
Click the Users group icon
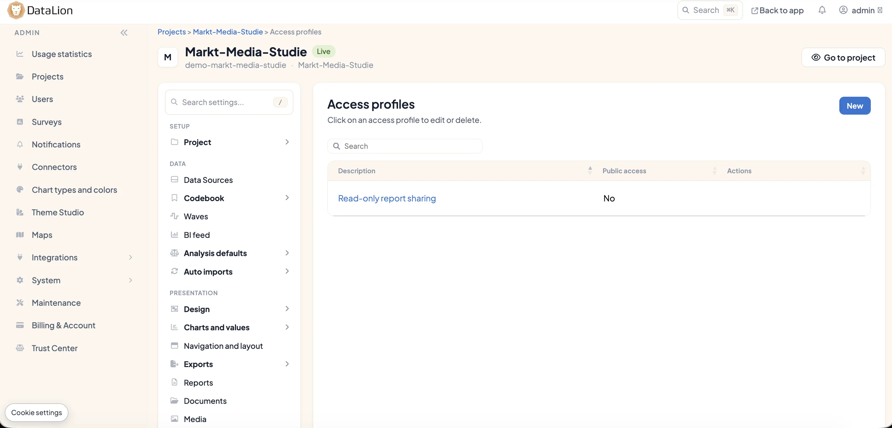[20, 99]
